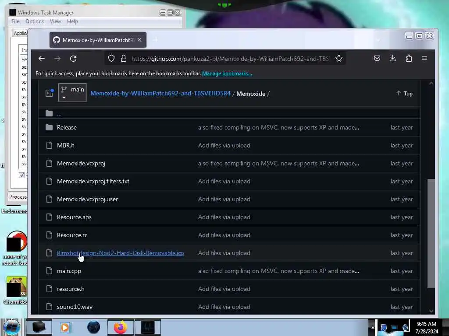
Task: Open sound10.wav file
Action: 75,307
